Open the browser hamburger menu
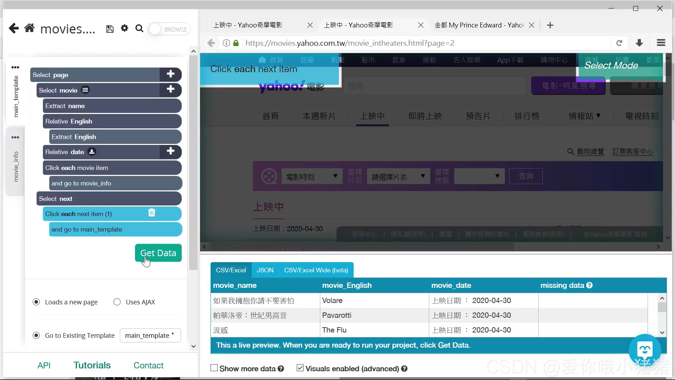675x380 pixels. point(661,43)
